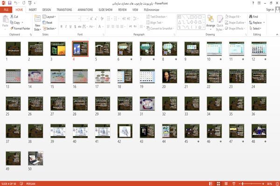Image resolution: width=280 pixels, height=186 pixels.
Task: Insert a New Slide
Action: click(x=37, y=23)
